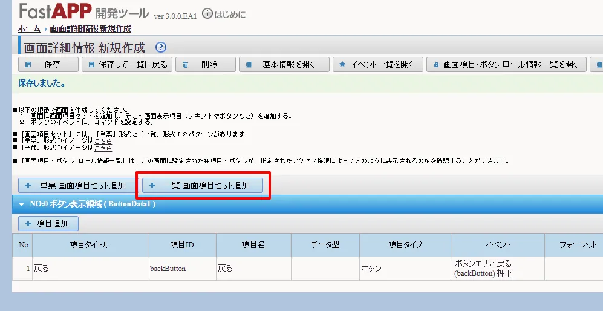Open ボタンエリア 戻る (backButton) 押下 event link
Screen dimensions: 603x311
(x=483, y=269)
